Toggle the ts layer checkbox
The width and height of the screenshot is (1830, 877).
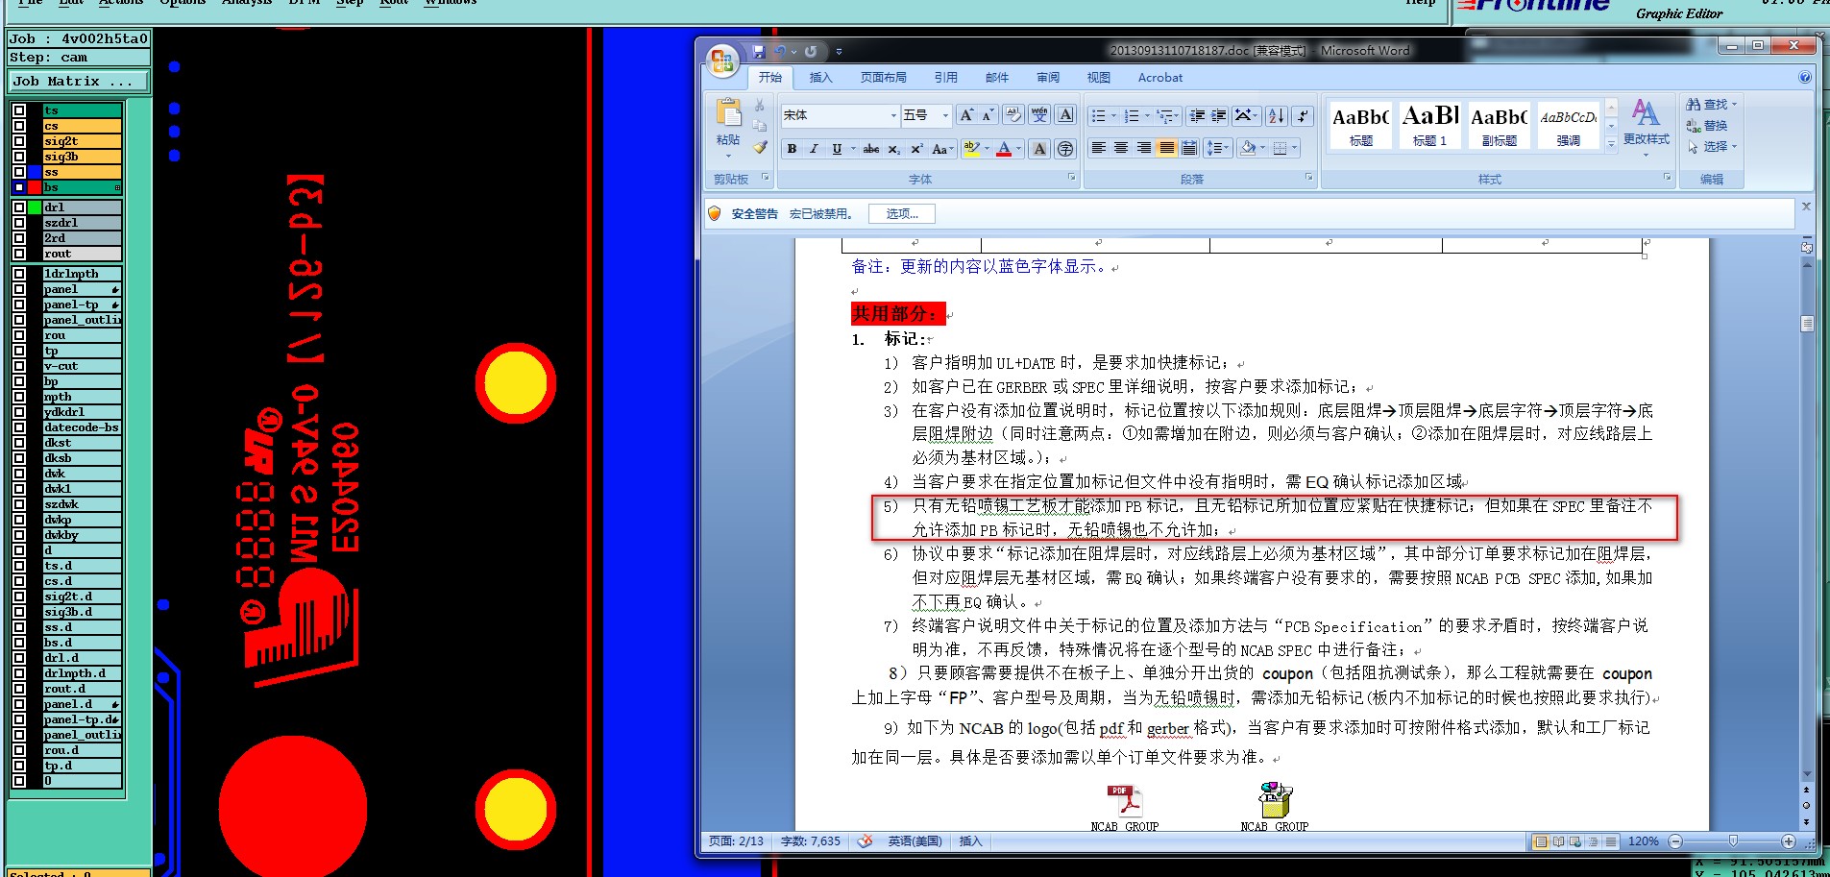point(19,110)
